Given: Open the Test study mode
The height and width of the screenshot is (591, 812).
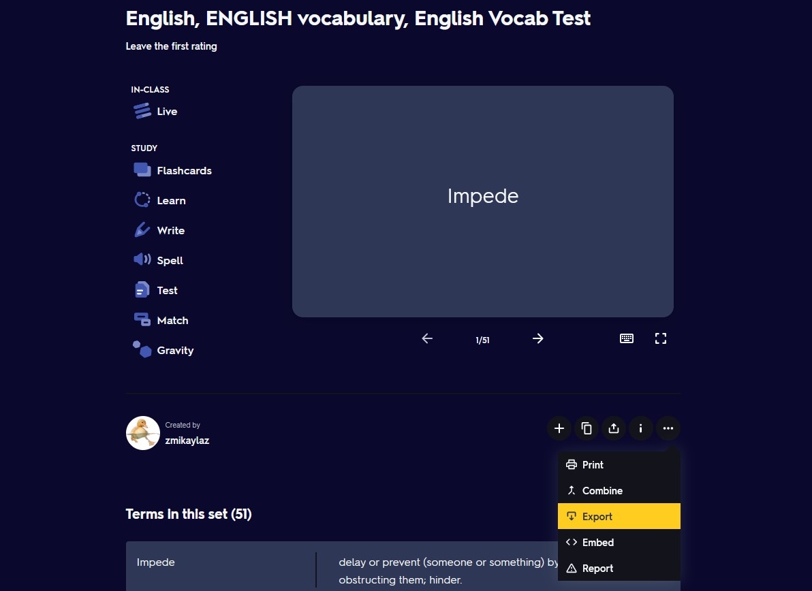Looking at the screenshot, I should pos(167,290).
